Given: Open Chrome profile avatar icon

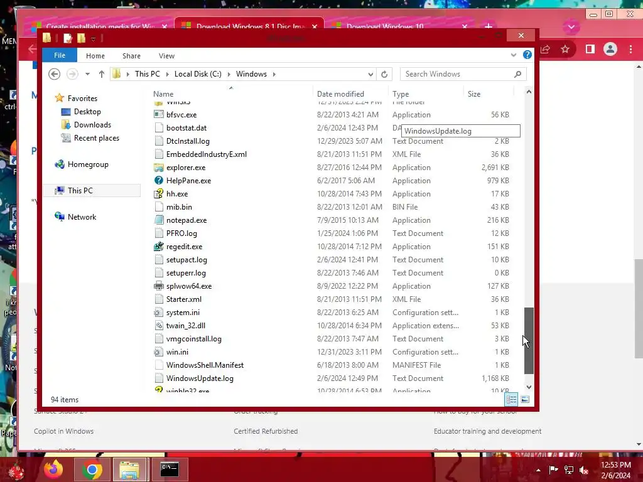Looking at the screenshot, I should [x=610, y=49].
